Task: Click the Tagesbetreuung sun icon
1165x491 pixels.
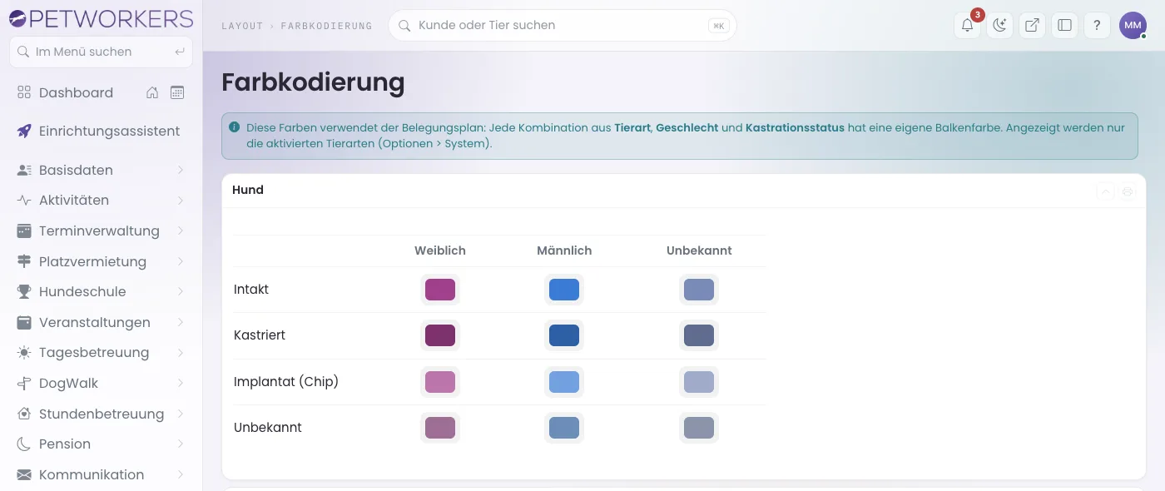Action: tap(24, 353)
